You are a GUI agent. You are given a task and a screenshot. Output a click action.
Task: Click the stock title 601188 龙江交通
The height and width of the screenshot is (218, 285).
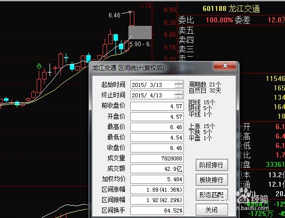point(231,8)
